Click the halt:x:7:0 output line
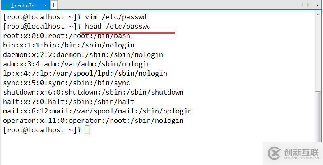 (68, 102)
